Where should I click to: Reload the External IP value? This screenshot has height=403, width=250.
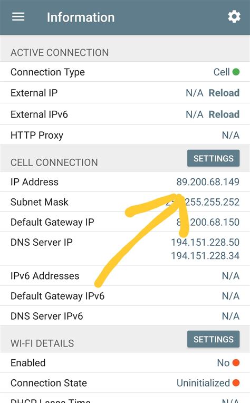click(224, 93)
